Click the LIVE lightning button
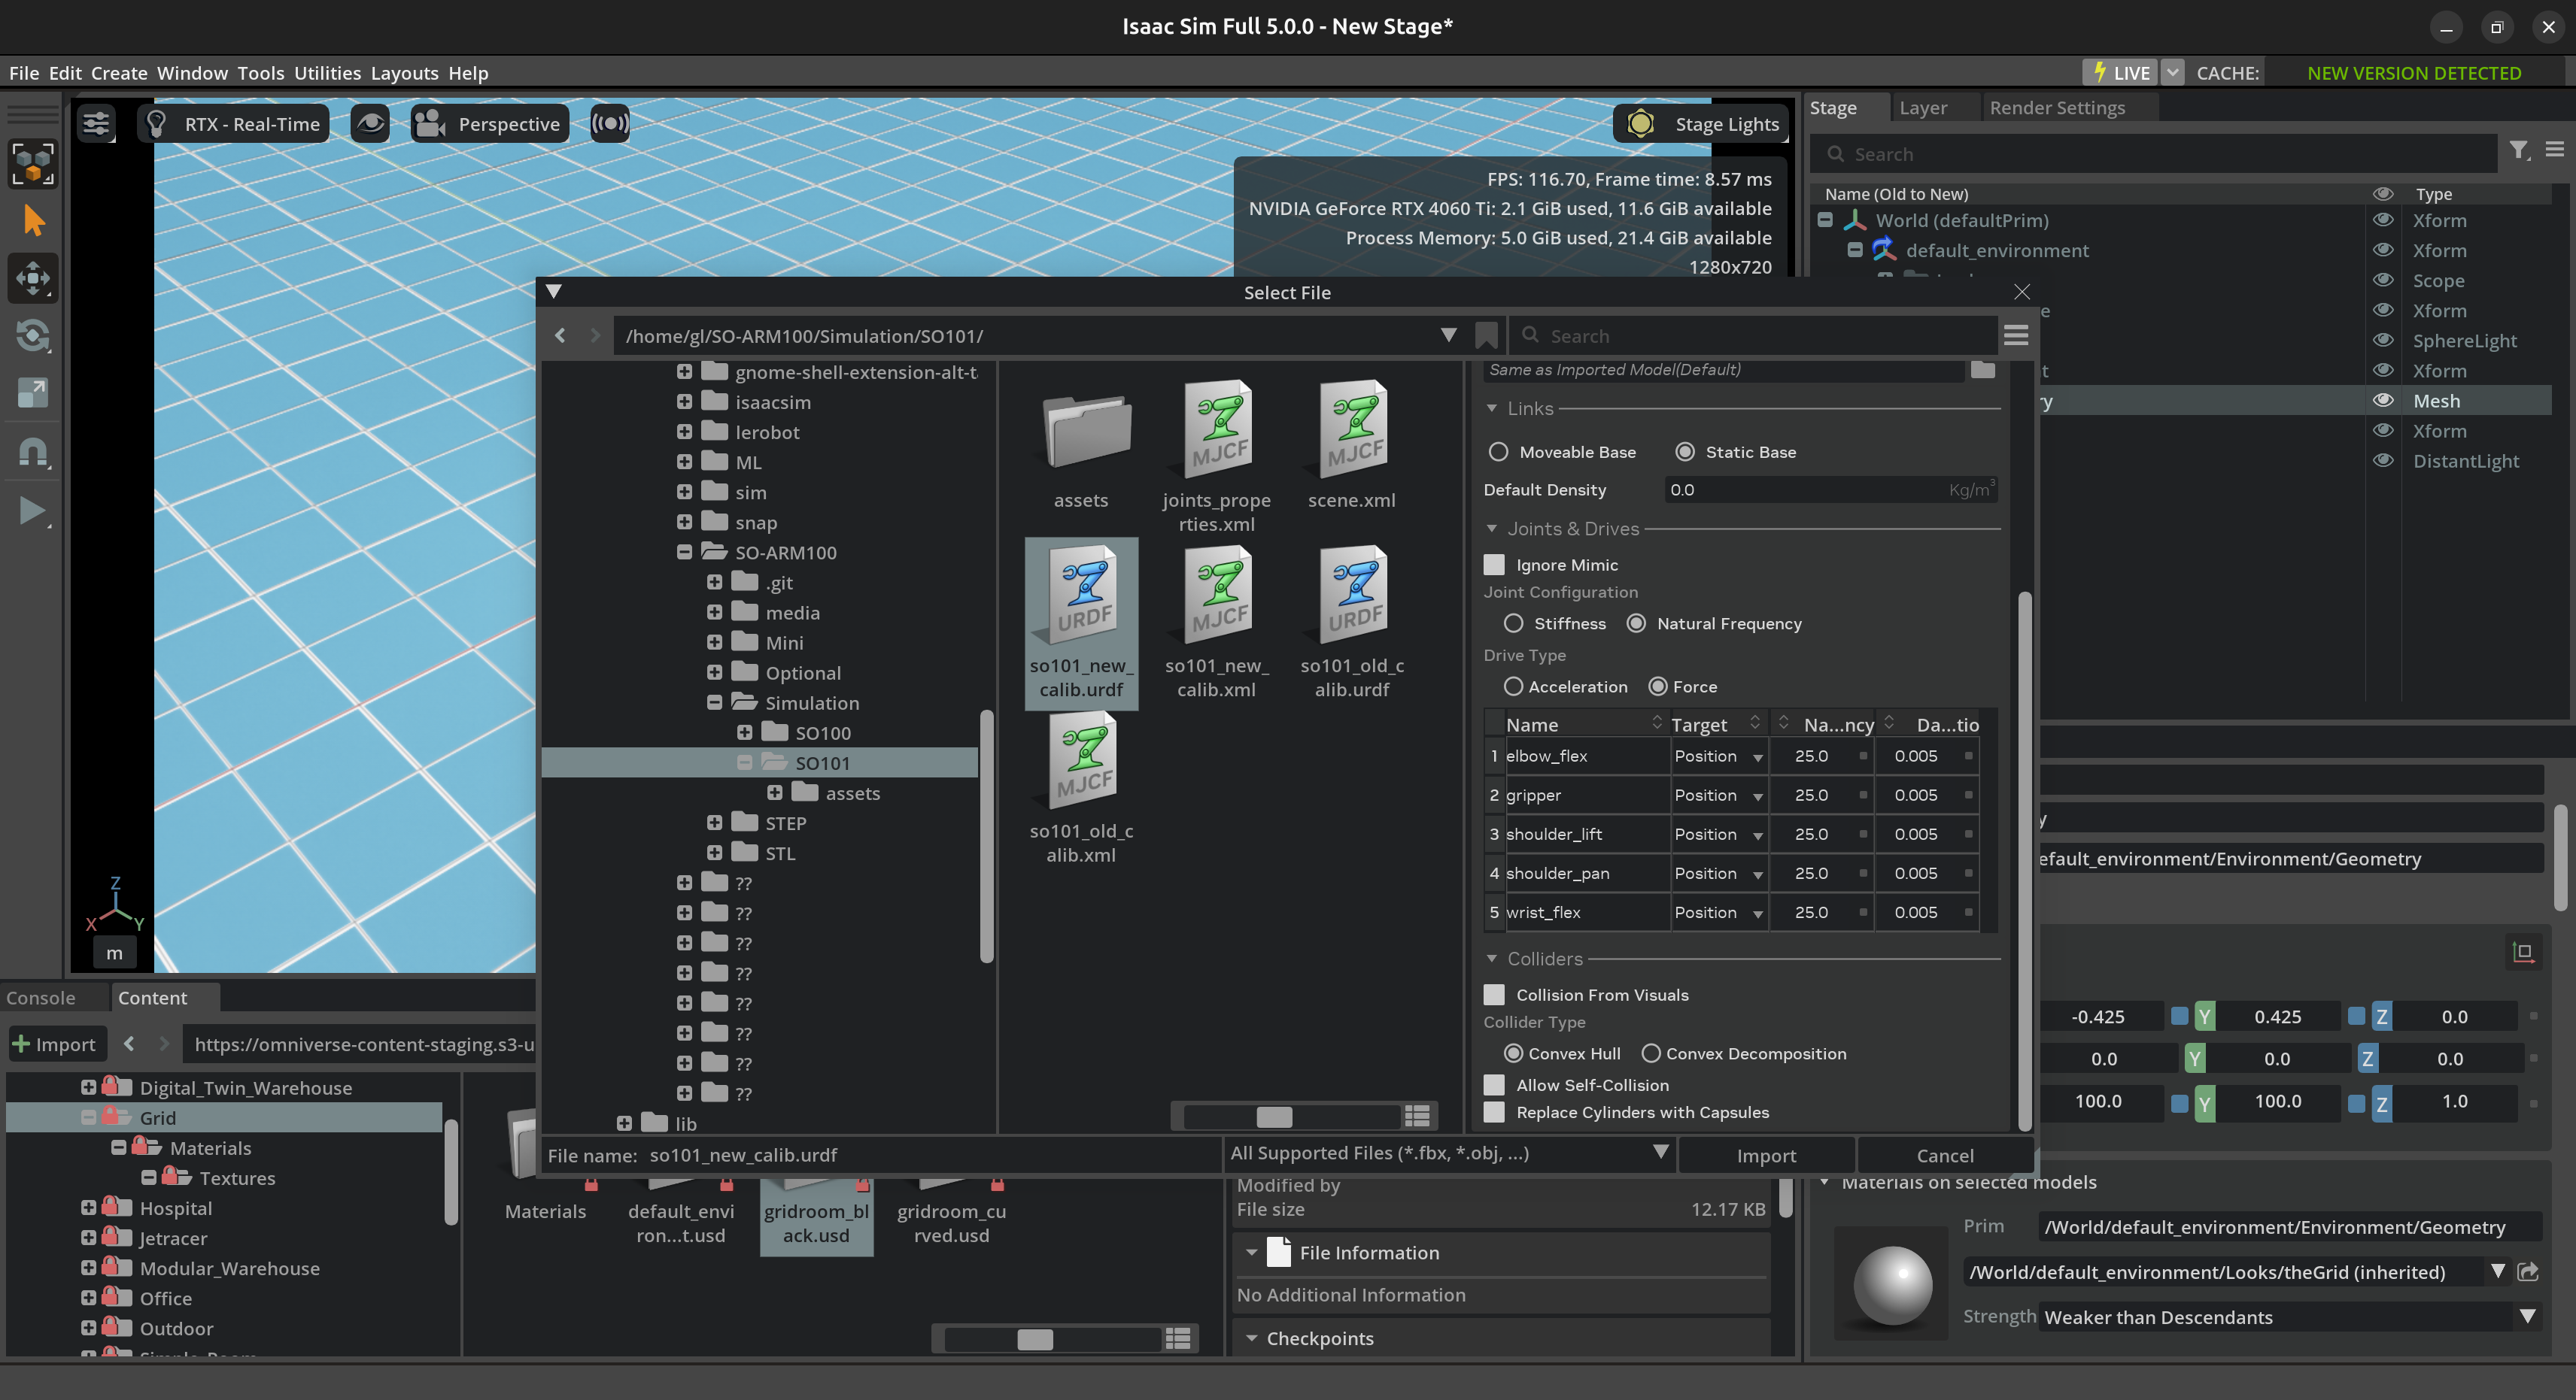Viewport: 2576px width, 1400px height. point(2120,73)
